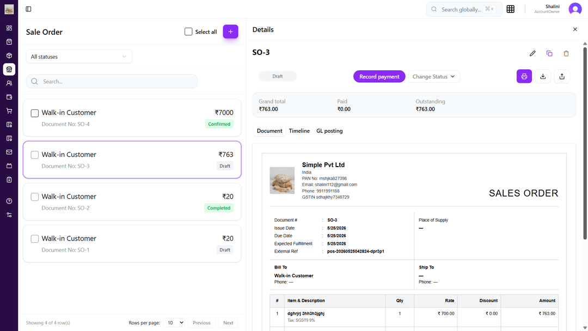Click the Record payment button
Viewport: 588px width, 331px height.
tap(379, 76)
